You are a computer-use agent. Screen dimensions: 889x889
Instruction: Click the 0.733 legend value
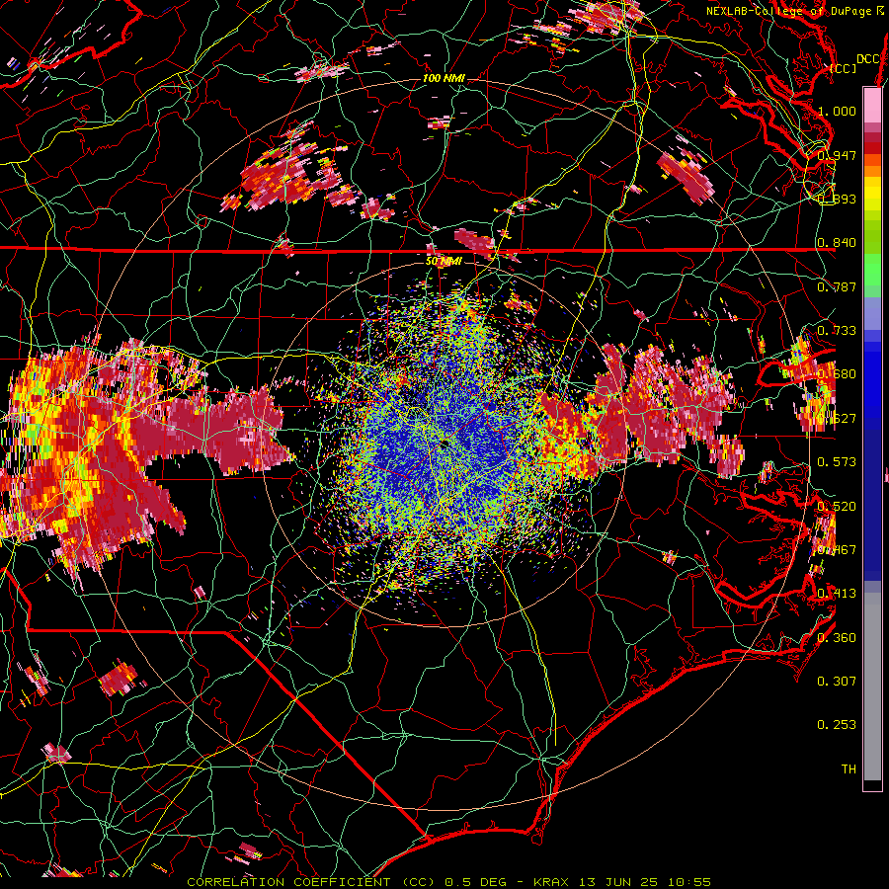837,331
